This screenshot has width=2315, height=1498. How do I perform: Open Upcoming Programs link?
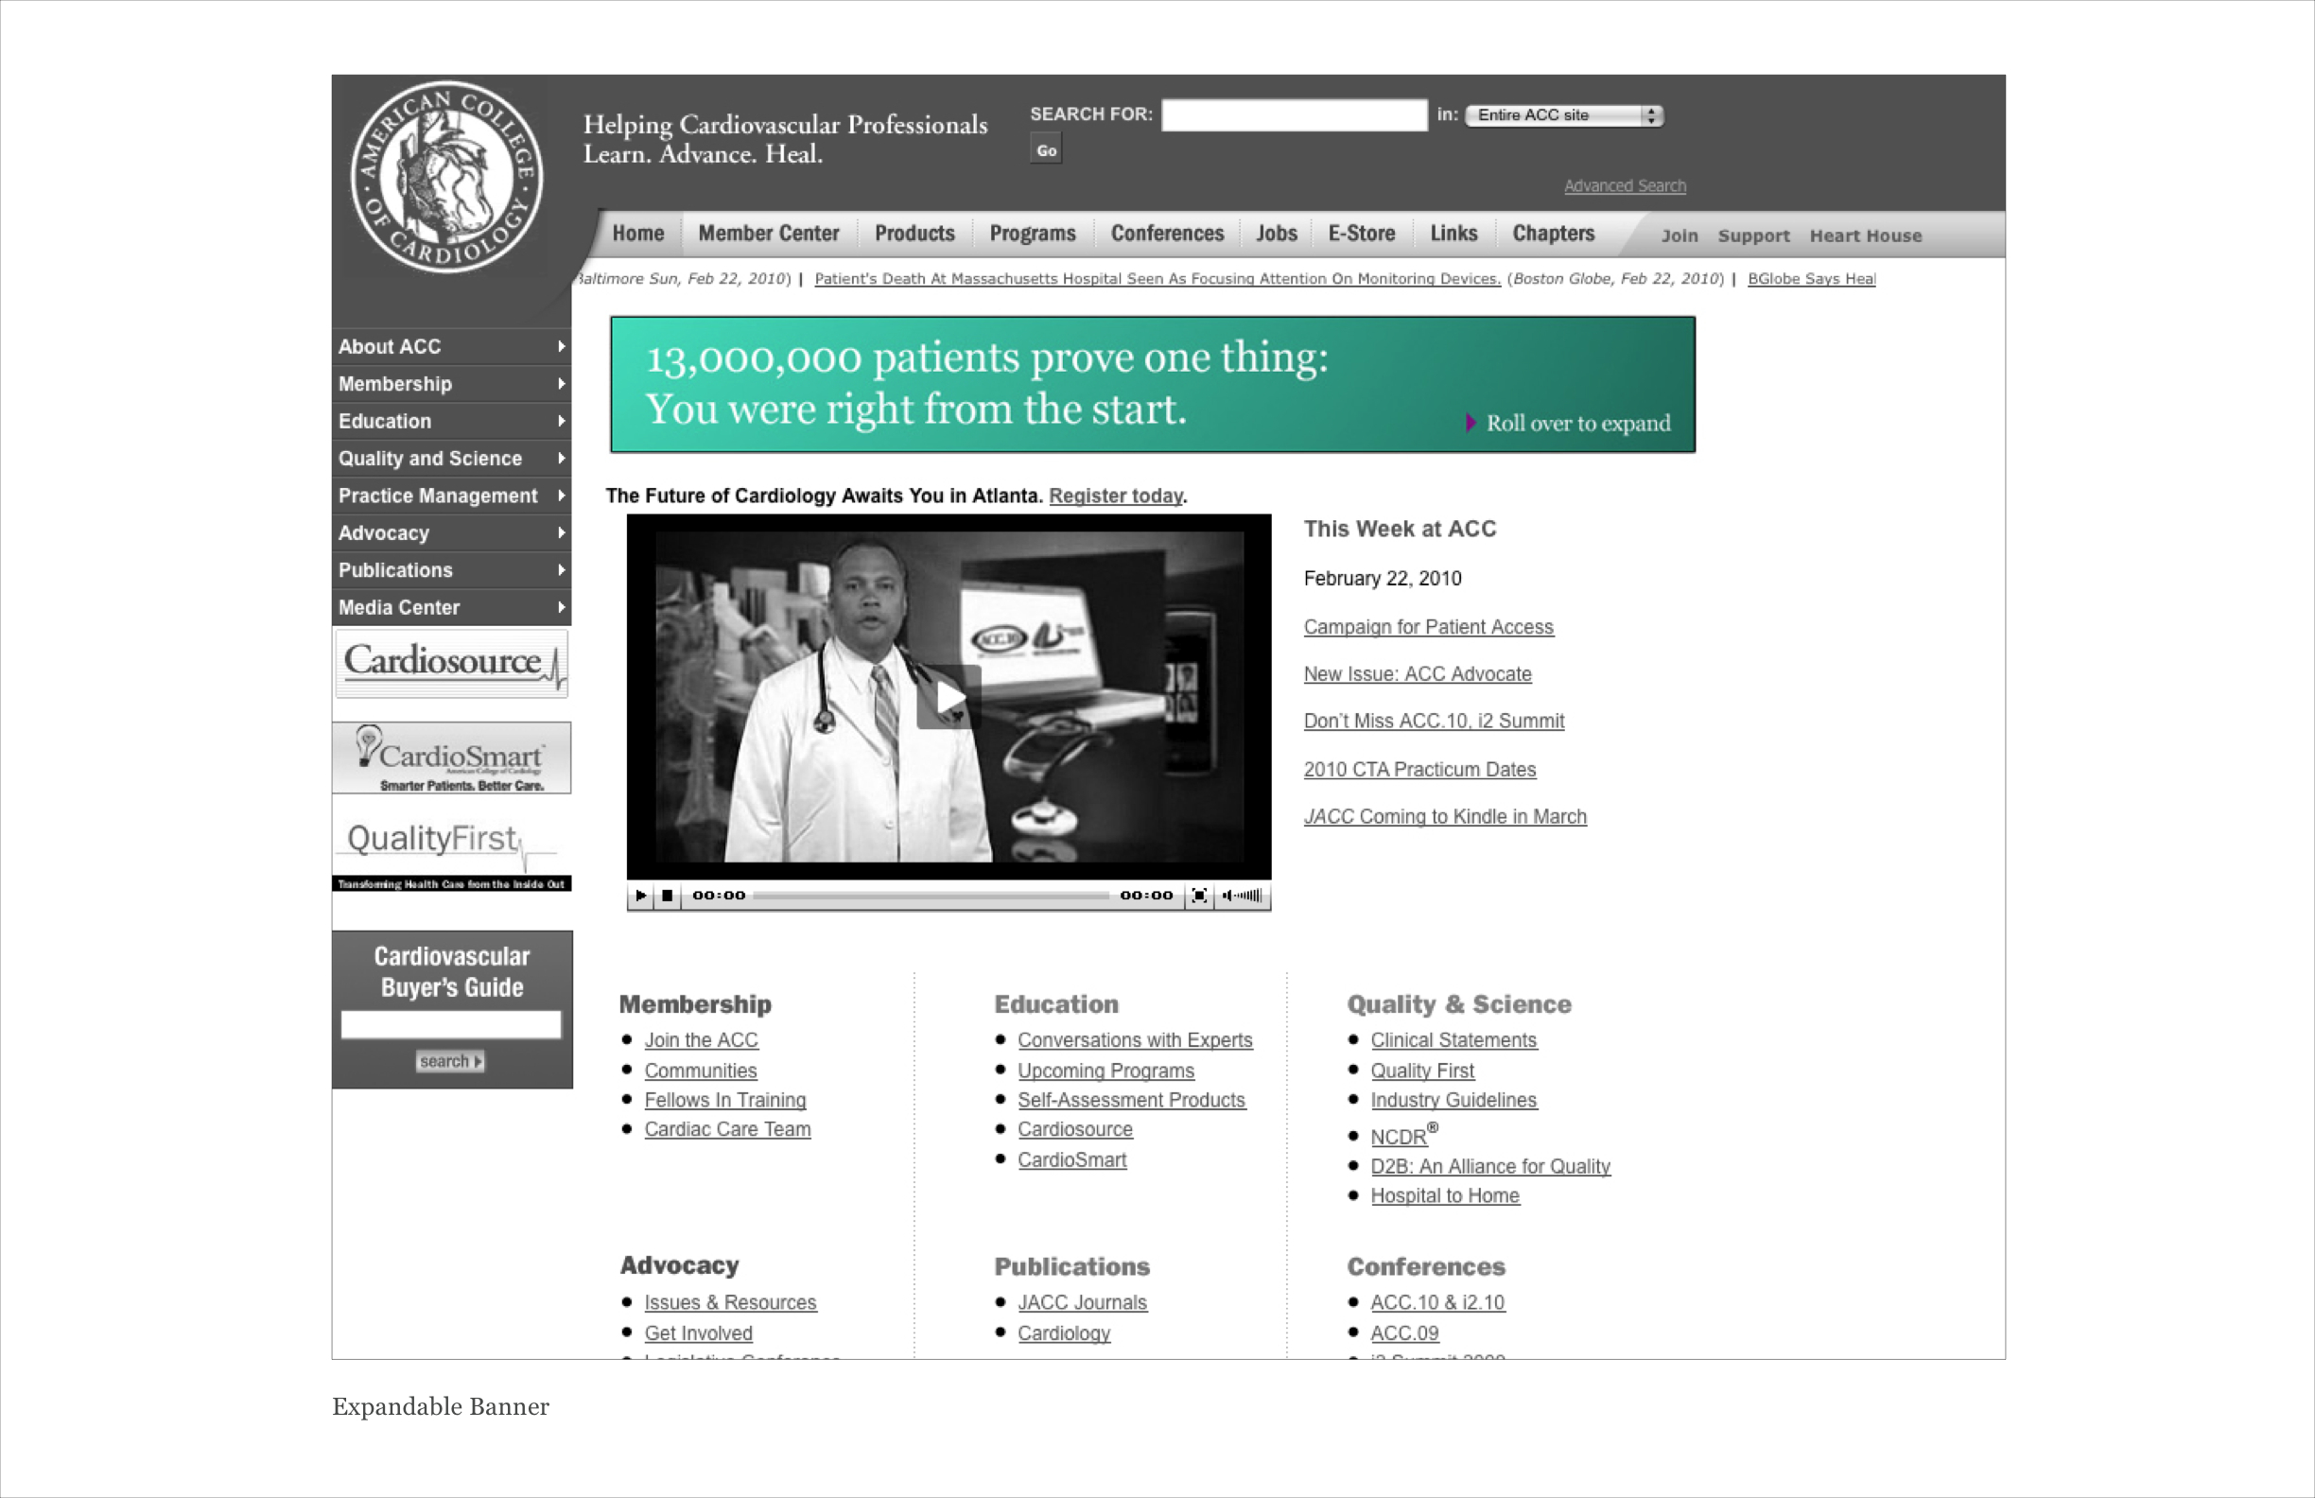tap(1105, 1071)
